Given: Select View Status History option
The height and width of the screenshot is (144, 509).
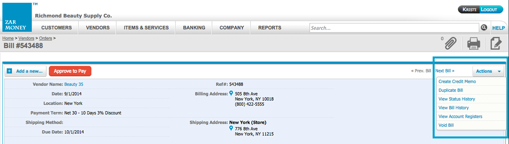Looking at the screenshot, I should 457,99.
